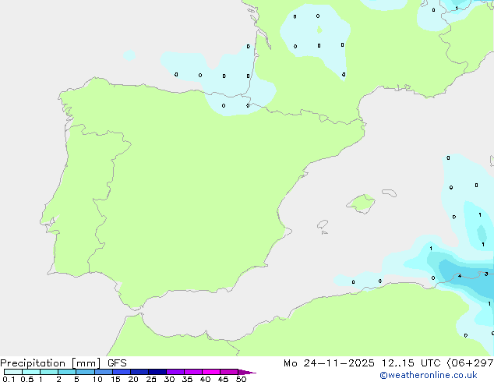
Task: Click the 15–20 mm blue legend swatch
Action: click(x=122, y=372)
